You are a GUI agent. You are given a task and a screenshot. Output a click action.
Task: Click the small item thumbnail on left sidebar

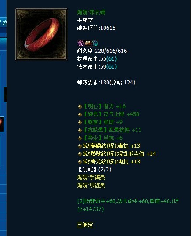(x=1, y=124)
